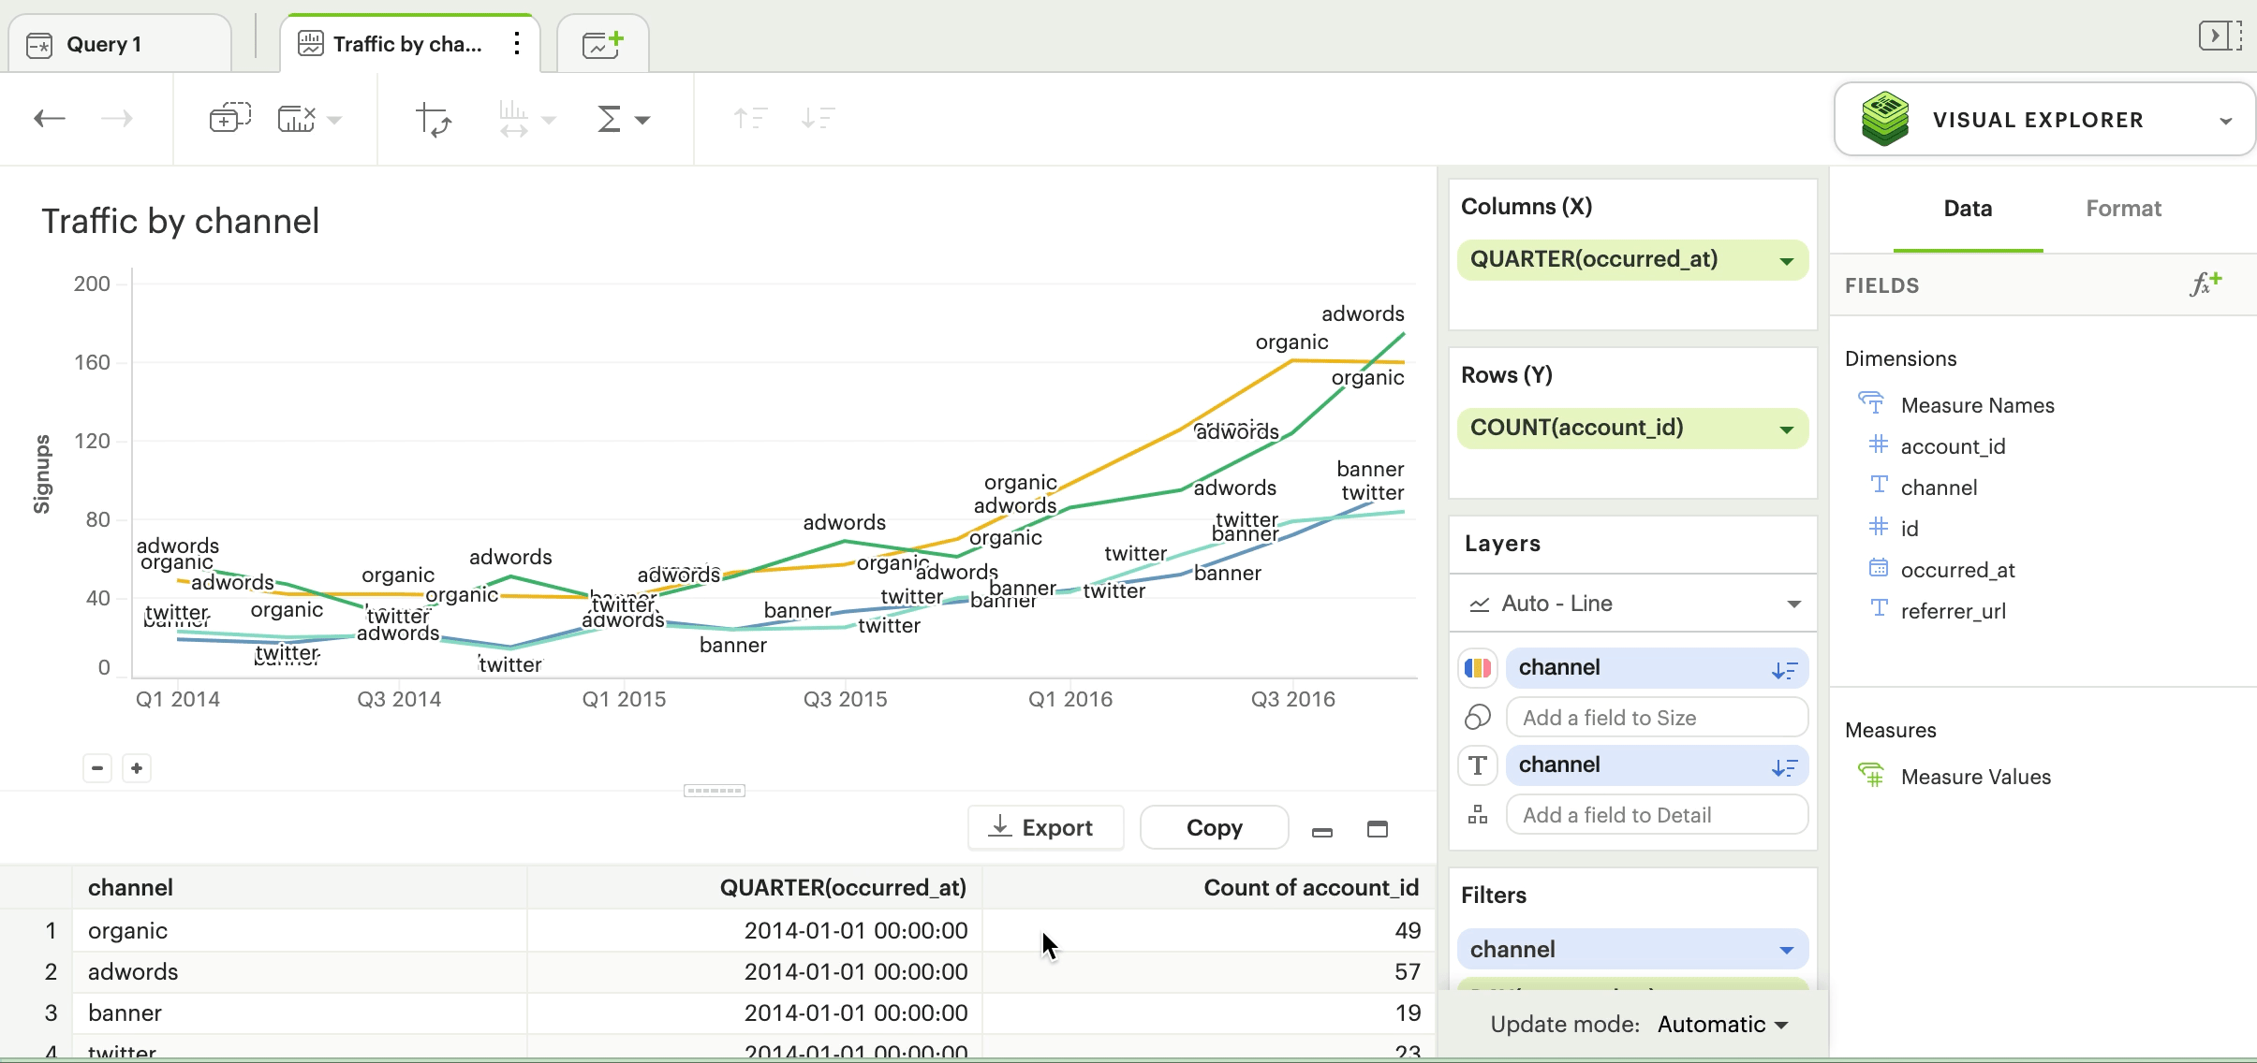Click the add new chart tab icon
The height and width of the screenshot is (1063, 2257).
click(x=602, y=44)
